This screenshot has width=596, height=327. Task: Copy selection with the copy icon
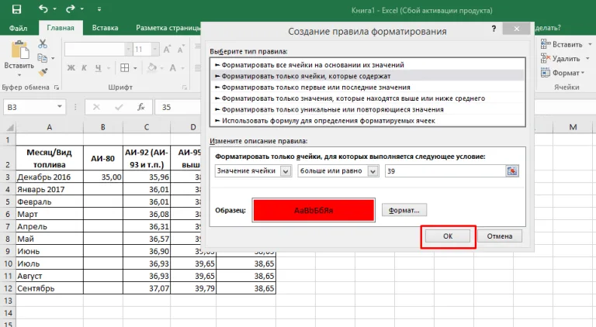click(42, 58)
